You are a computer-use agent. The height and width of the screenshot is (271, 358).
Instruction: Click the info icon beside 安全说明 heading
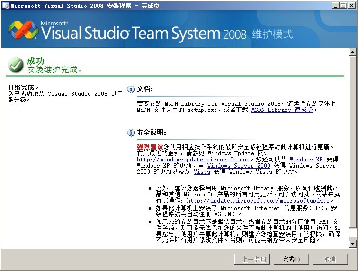pos(131,133)
